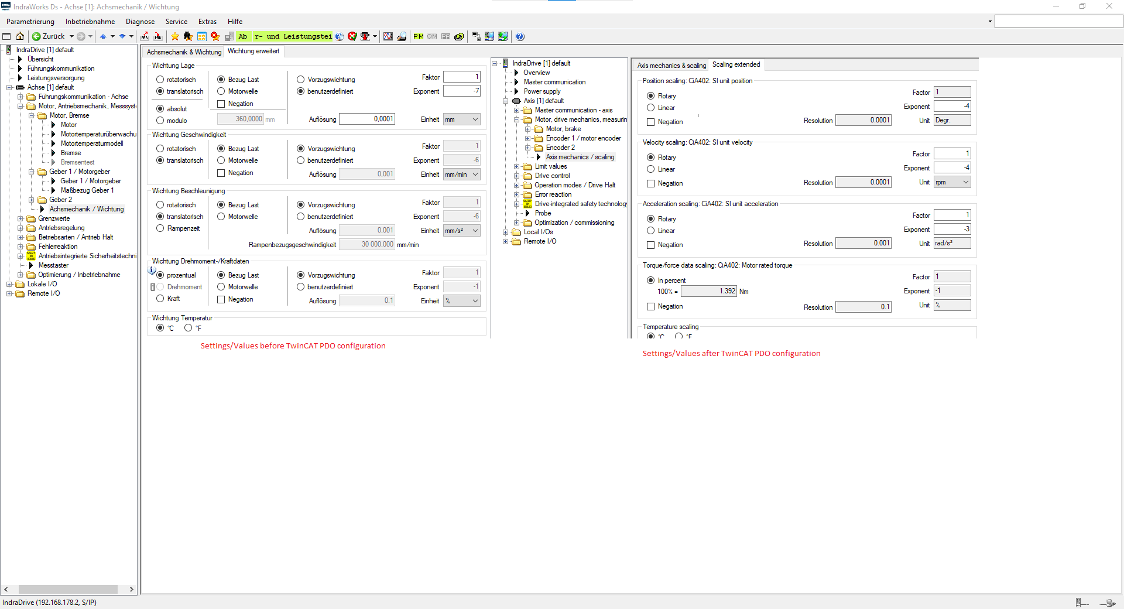The height and width of the screenshot is (609, 1124).
Task: Click the Faktor input field in Wichtung Lage
Action: (462, 77)
